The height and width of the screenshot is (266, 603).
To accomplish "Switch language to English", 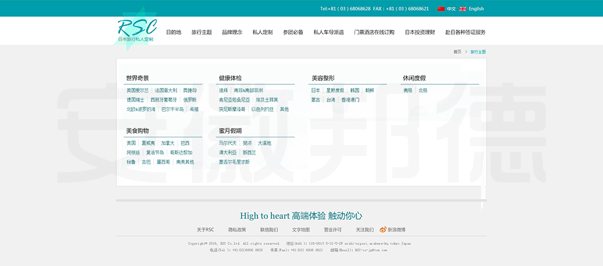I will point(476,9).
